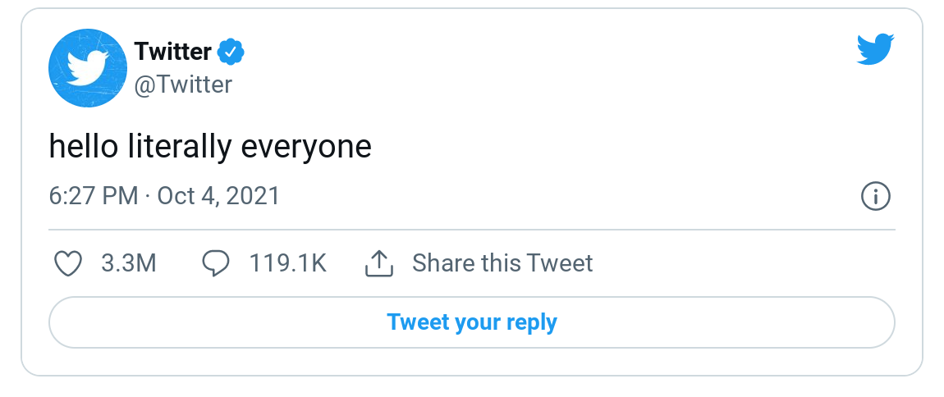Click the info circle icon
The image size is (944, 397).
pos(876,197)
